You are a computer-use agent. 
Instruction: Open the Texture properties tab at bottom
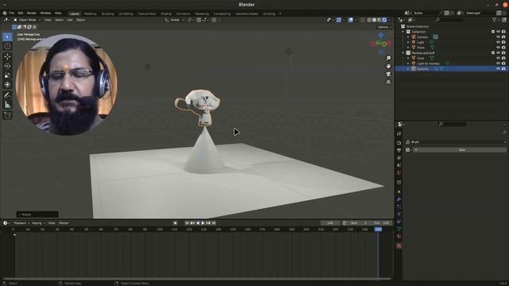399,245
